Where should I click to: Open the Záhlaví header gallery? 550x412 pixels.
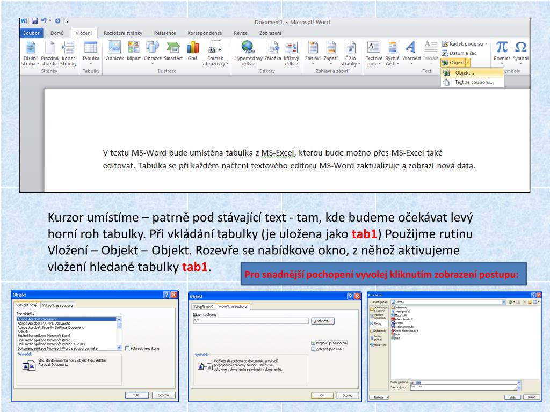click(x=313, y=53)
